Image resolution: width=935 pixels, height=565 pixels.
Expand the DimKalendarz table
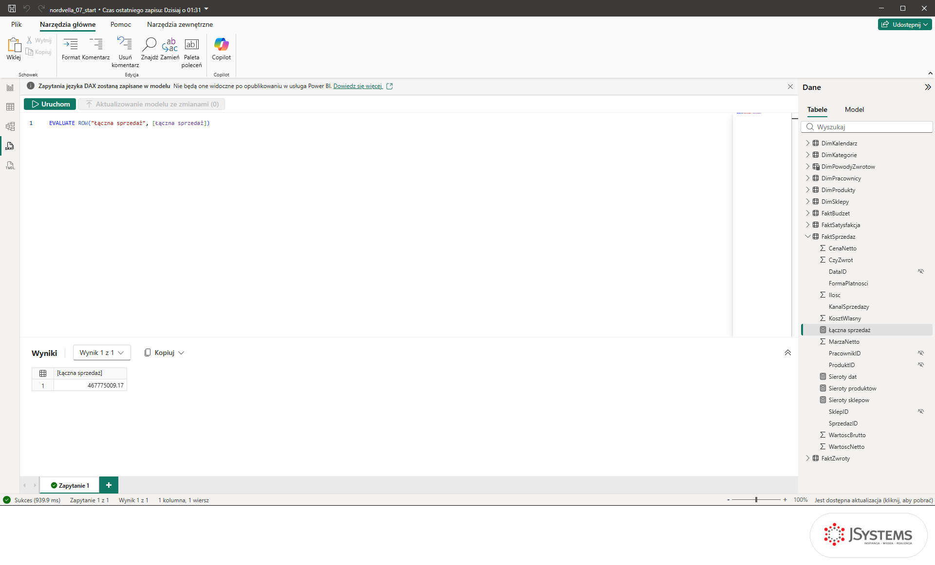pos(808,143)
